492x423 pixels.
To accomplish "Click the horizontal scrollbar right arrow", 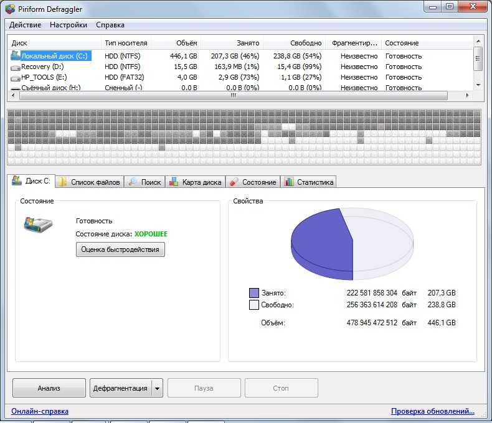I will pos(467,95).
